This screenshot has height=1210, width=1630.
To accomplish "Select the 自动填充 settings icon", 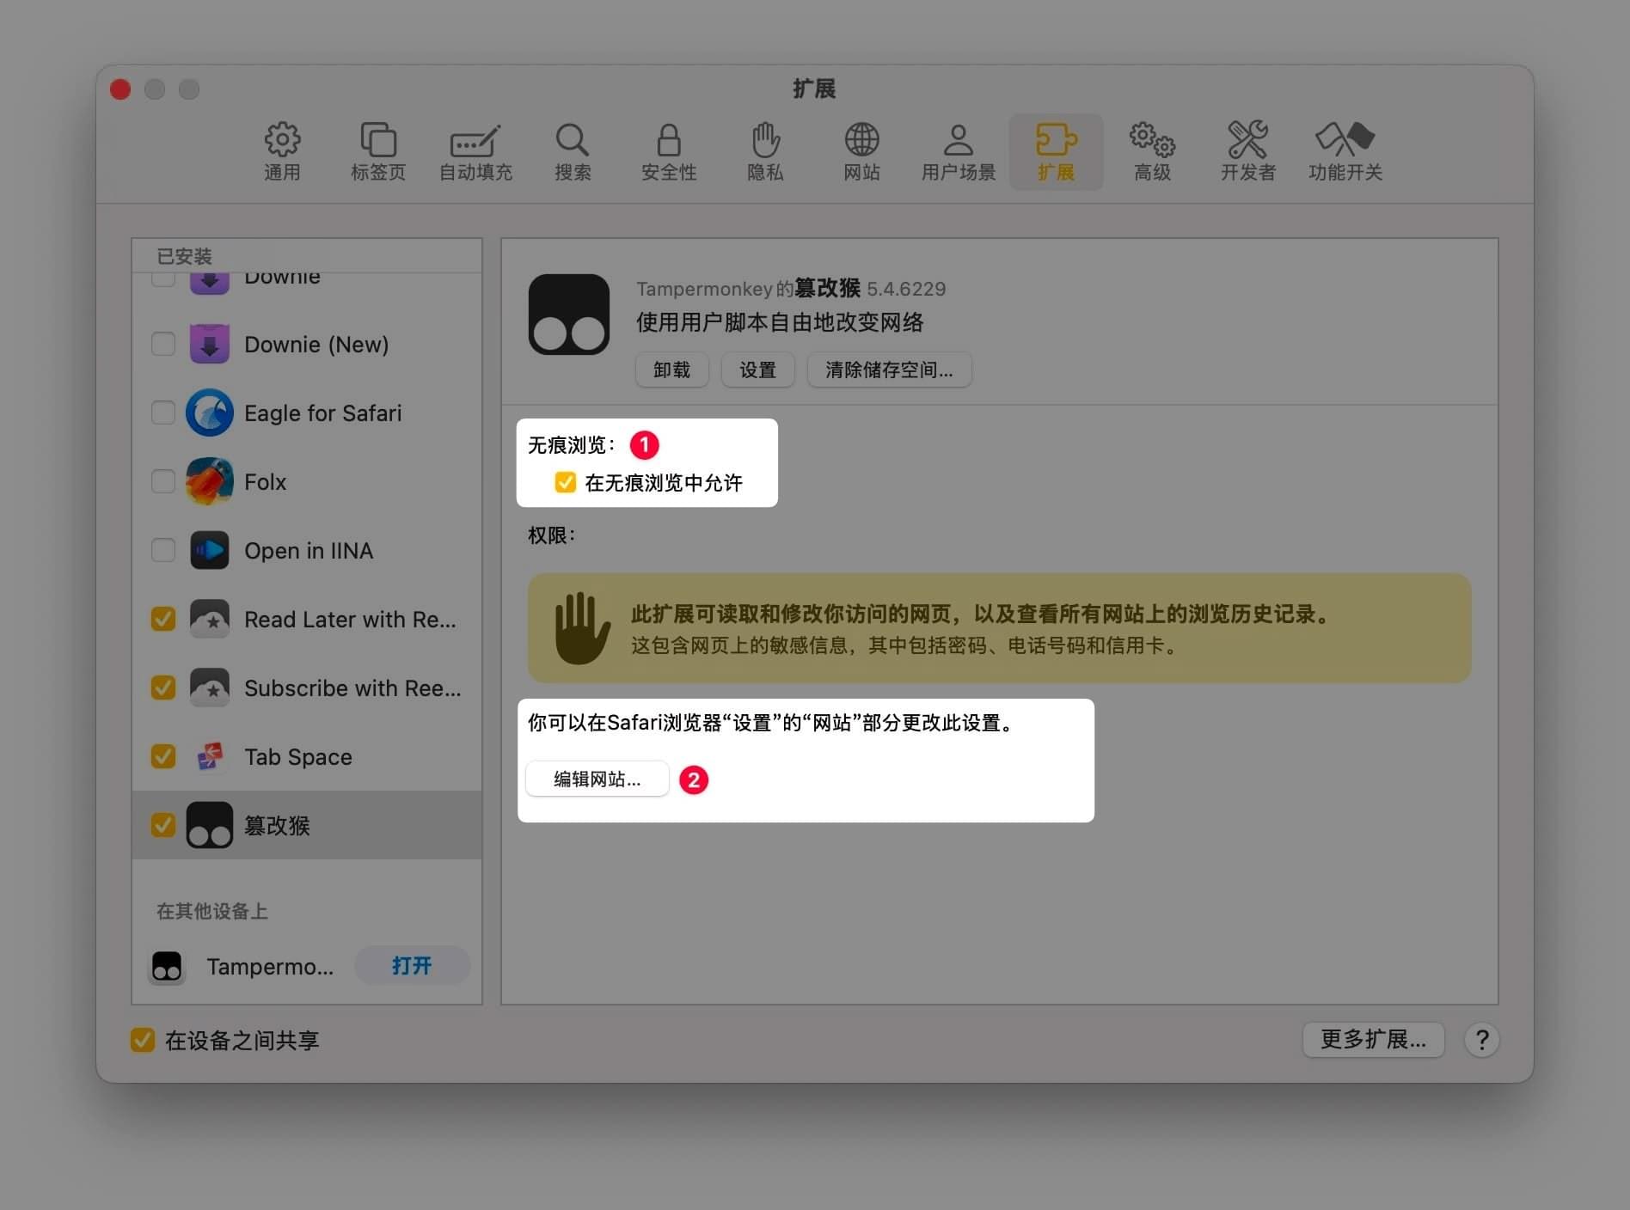I will point(475,150).
